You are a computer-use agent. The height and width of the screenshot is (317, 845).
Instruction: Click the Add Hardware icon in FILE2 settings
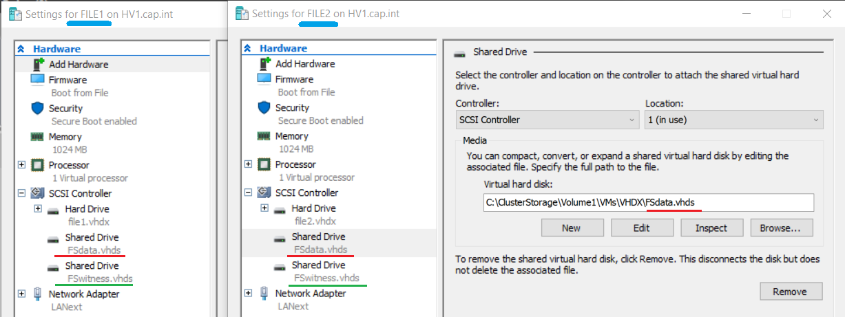pyautogui.click(x=264, y=64)
